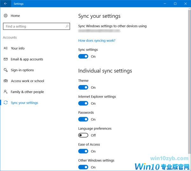Viewport: 191px width, 171px height.
Task: Turn off Passwords sync
Action: [83, 119]
